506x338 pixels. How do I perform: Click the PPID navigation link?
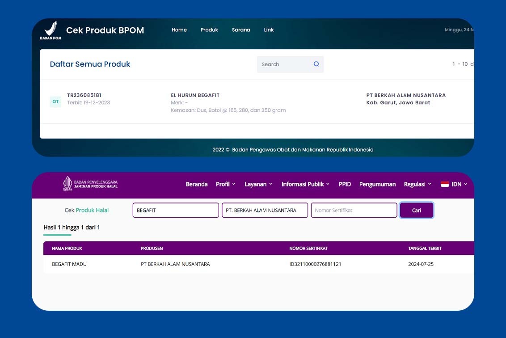[x=345, y=184]
